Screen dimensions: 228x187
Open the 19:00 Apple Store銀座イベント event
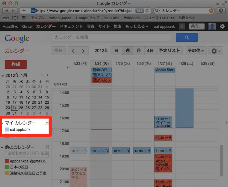163,163
